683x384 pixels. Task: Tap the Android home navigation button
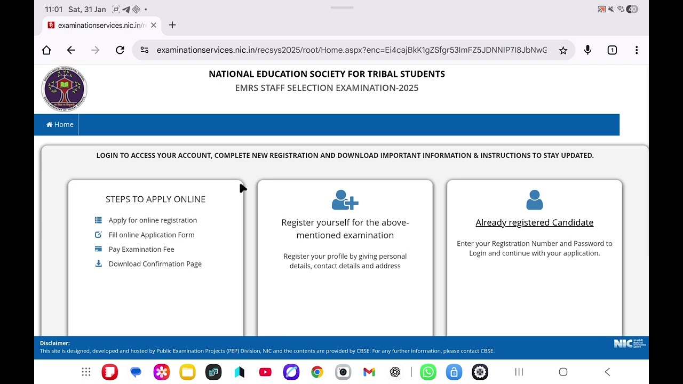563,372
